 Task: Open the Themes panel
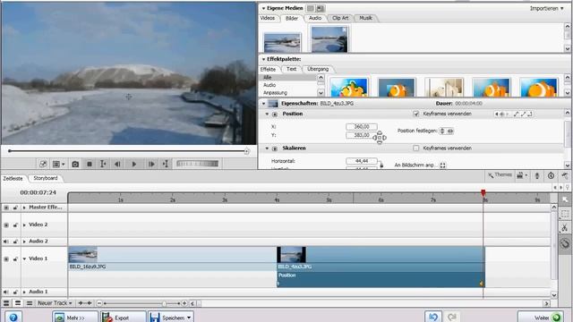(500, 175)
